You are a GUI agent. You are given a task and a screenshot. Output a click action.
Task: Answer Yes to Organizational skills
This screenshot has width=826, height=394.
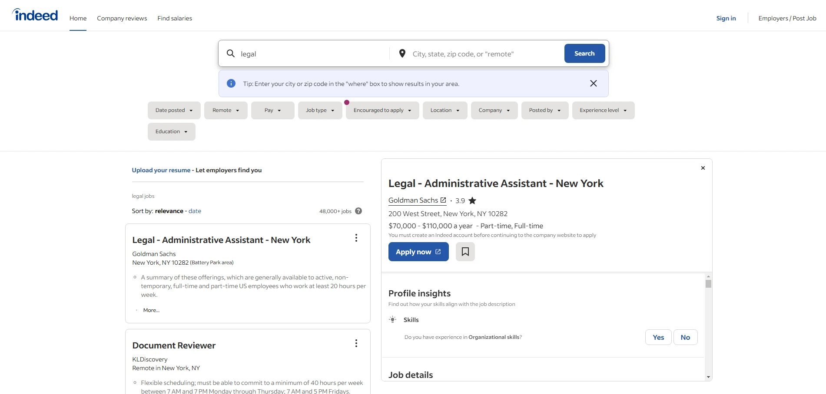click(x=658, y=337)
